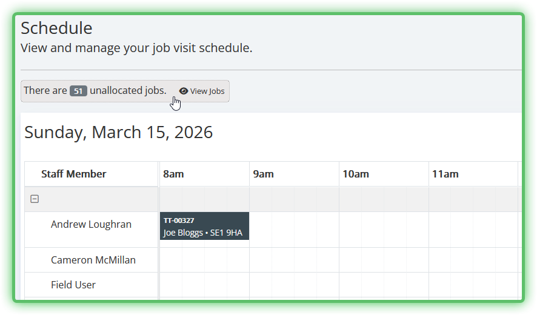Open job TT-00327 on the schedule

(204, 226)
